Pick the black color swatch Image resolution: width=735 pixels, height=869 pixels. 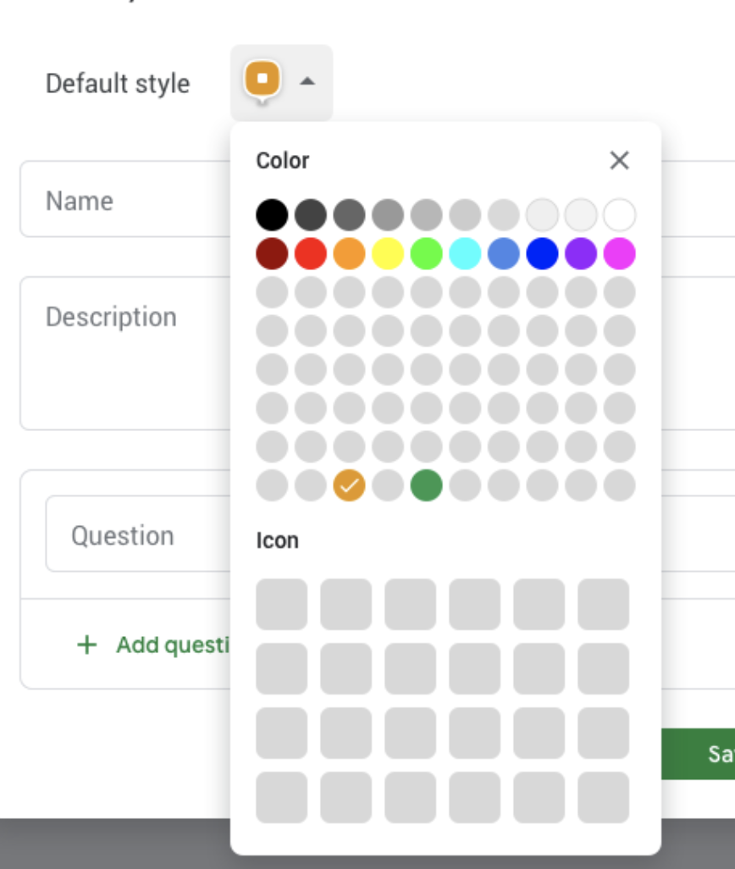pyautogui.click(x=272, y=215)
